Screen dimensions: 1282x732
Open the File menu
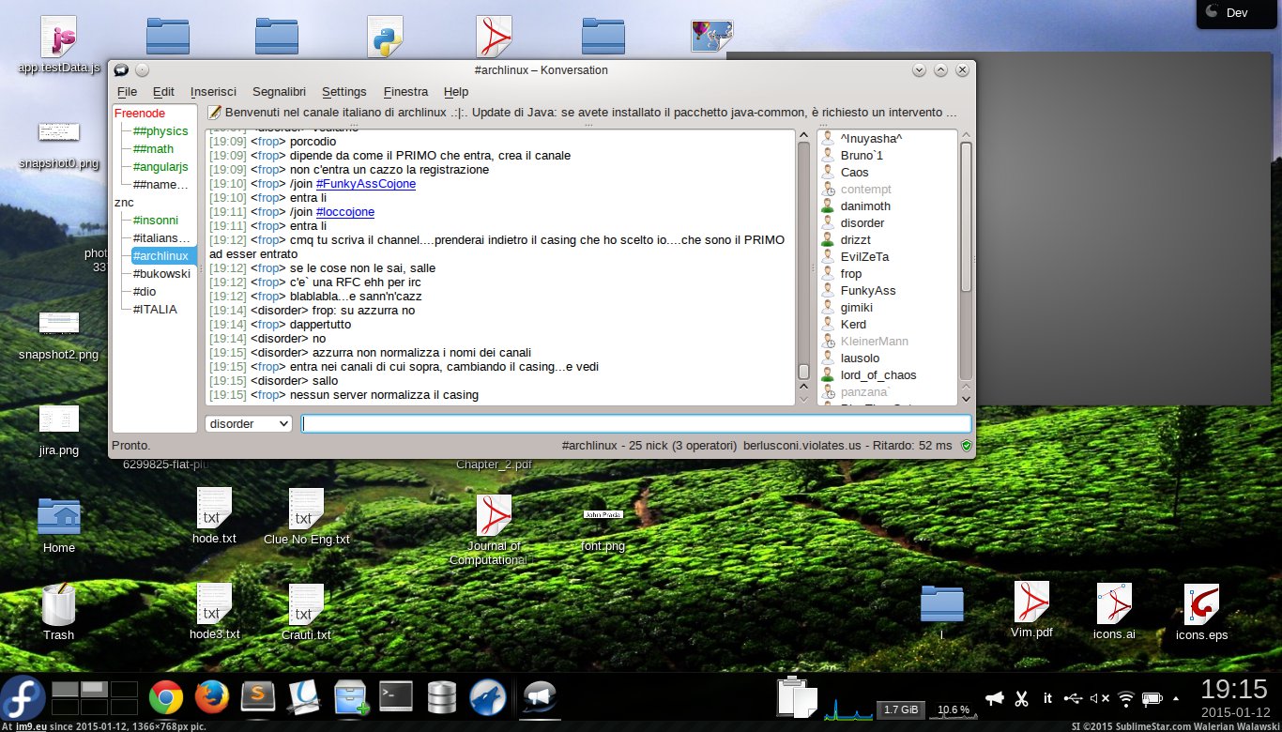(x=127, y=91)
